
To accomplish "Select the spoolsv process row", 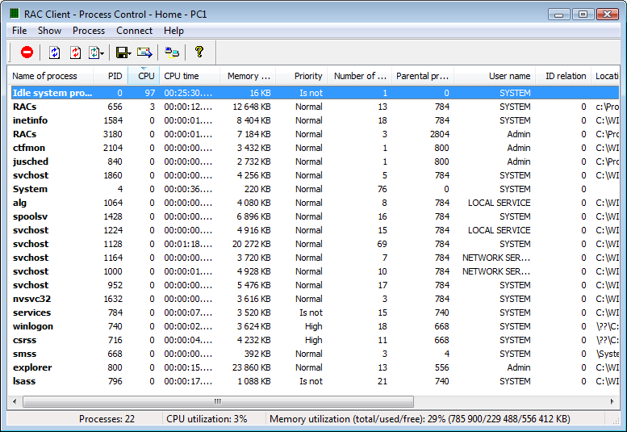I will (x=315, y=216).
